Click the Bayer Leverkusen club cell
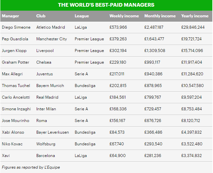The image size is (213, 173). 53,132
